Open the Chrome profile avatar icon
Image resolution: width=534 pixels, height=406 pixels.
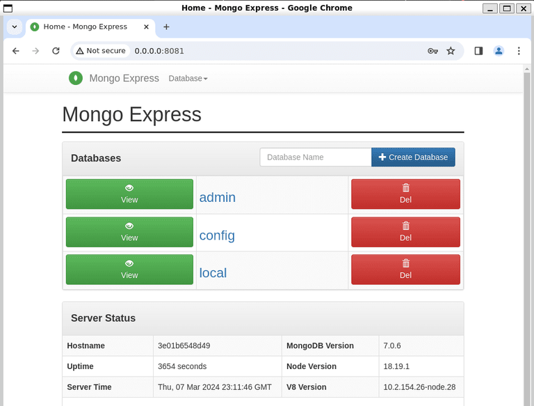499,51
